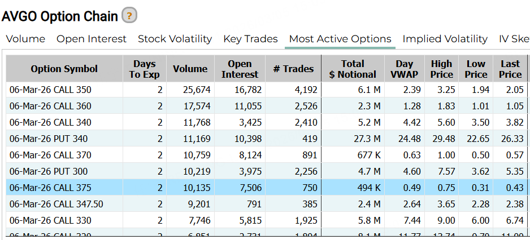Click the # Trades column header
The image size is (530, 240).
[293, 69]
